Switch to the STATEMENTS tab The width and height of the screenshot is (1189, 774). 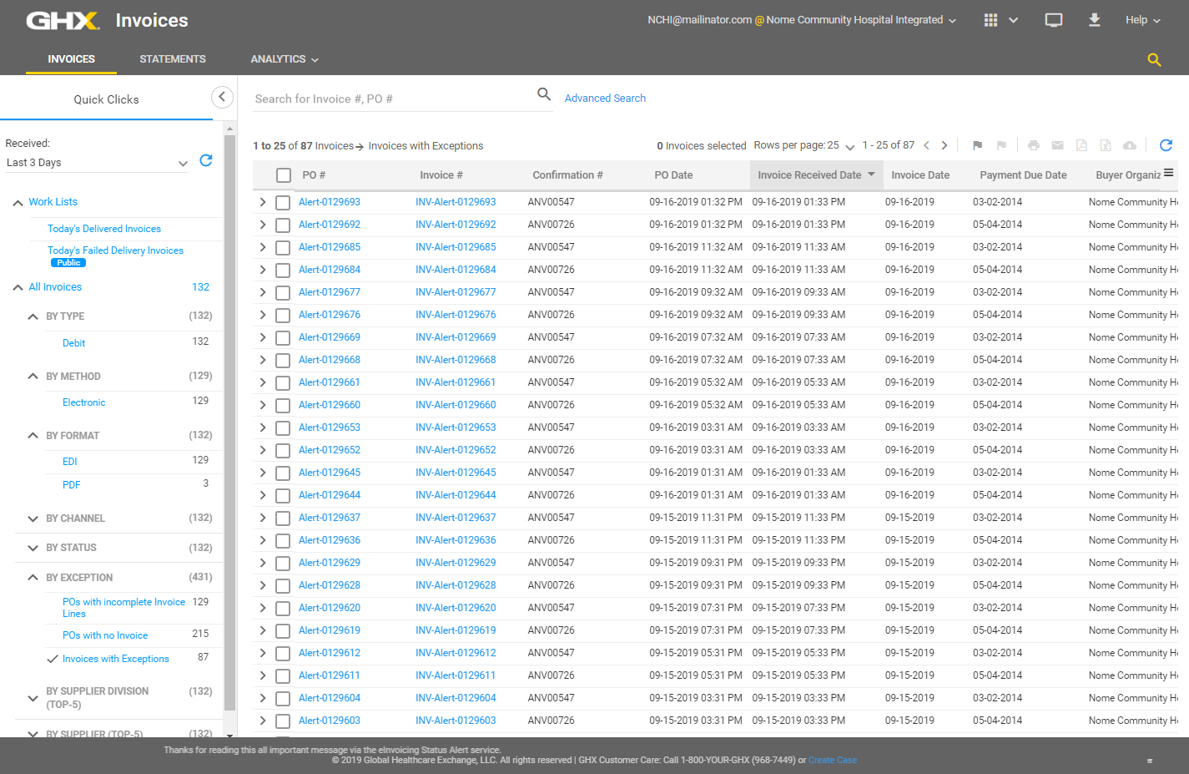(x=172, y=59)
